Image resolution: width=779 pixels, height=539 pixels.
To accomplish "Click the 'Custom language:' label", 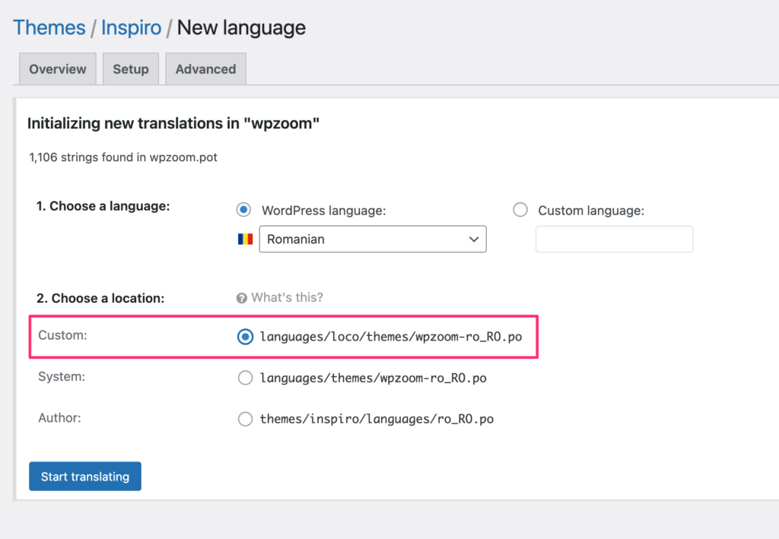I will pyautogui.click(x=591, y=211).
